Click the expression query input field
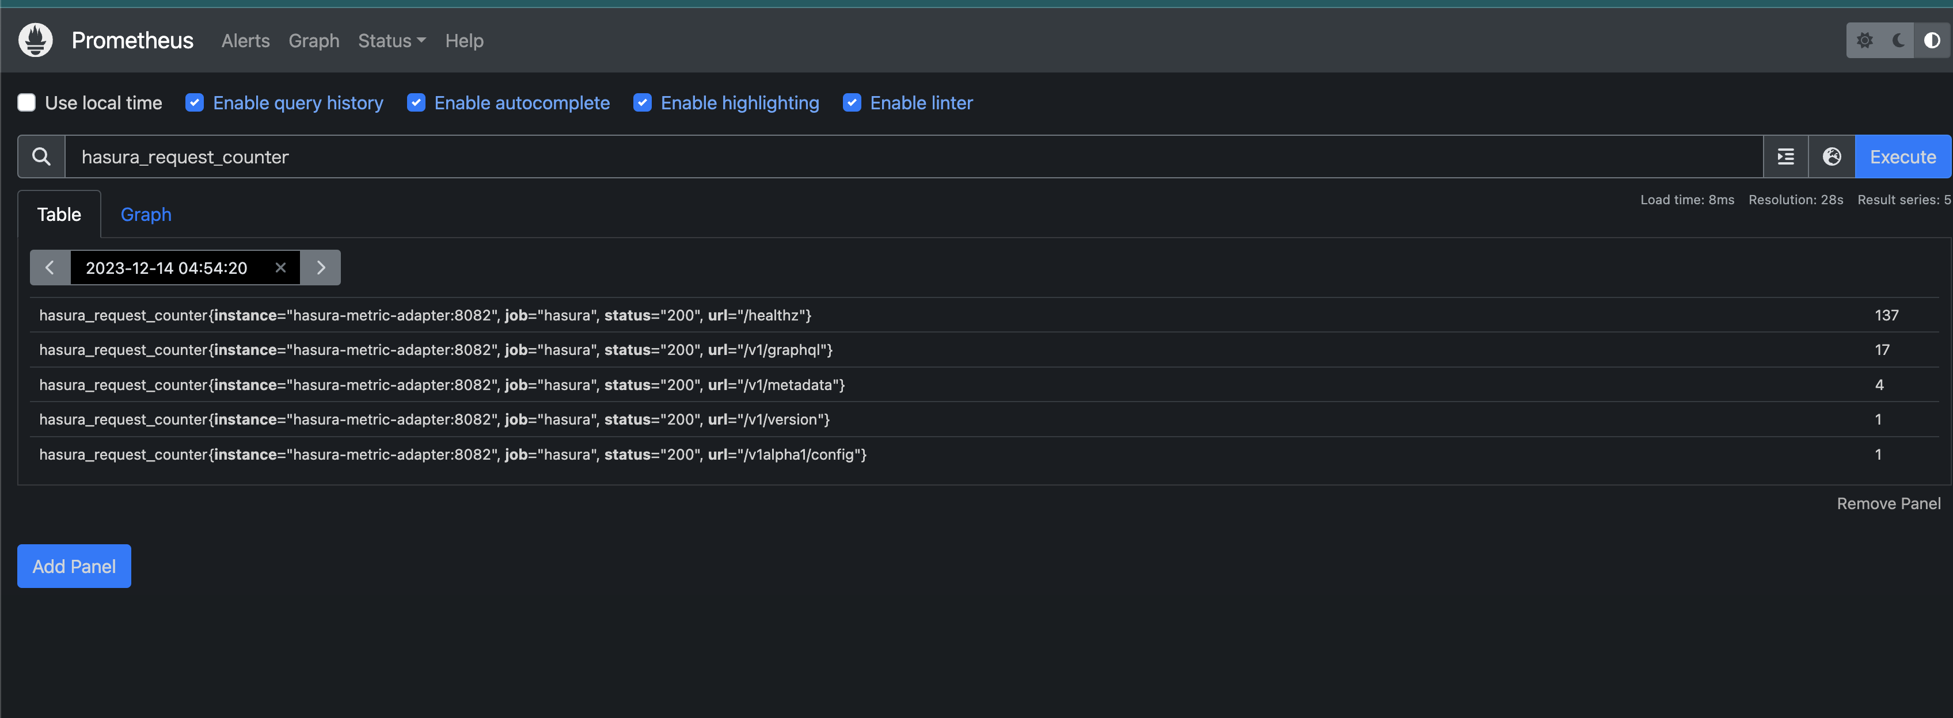 click(910, 157)
